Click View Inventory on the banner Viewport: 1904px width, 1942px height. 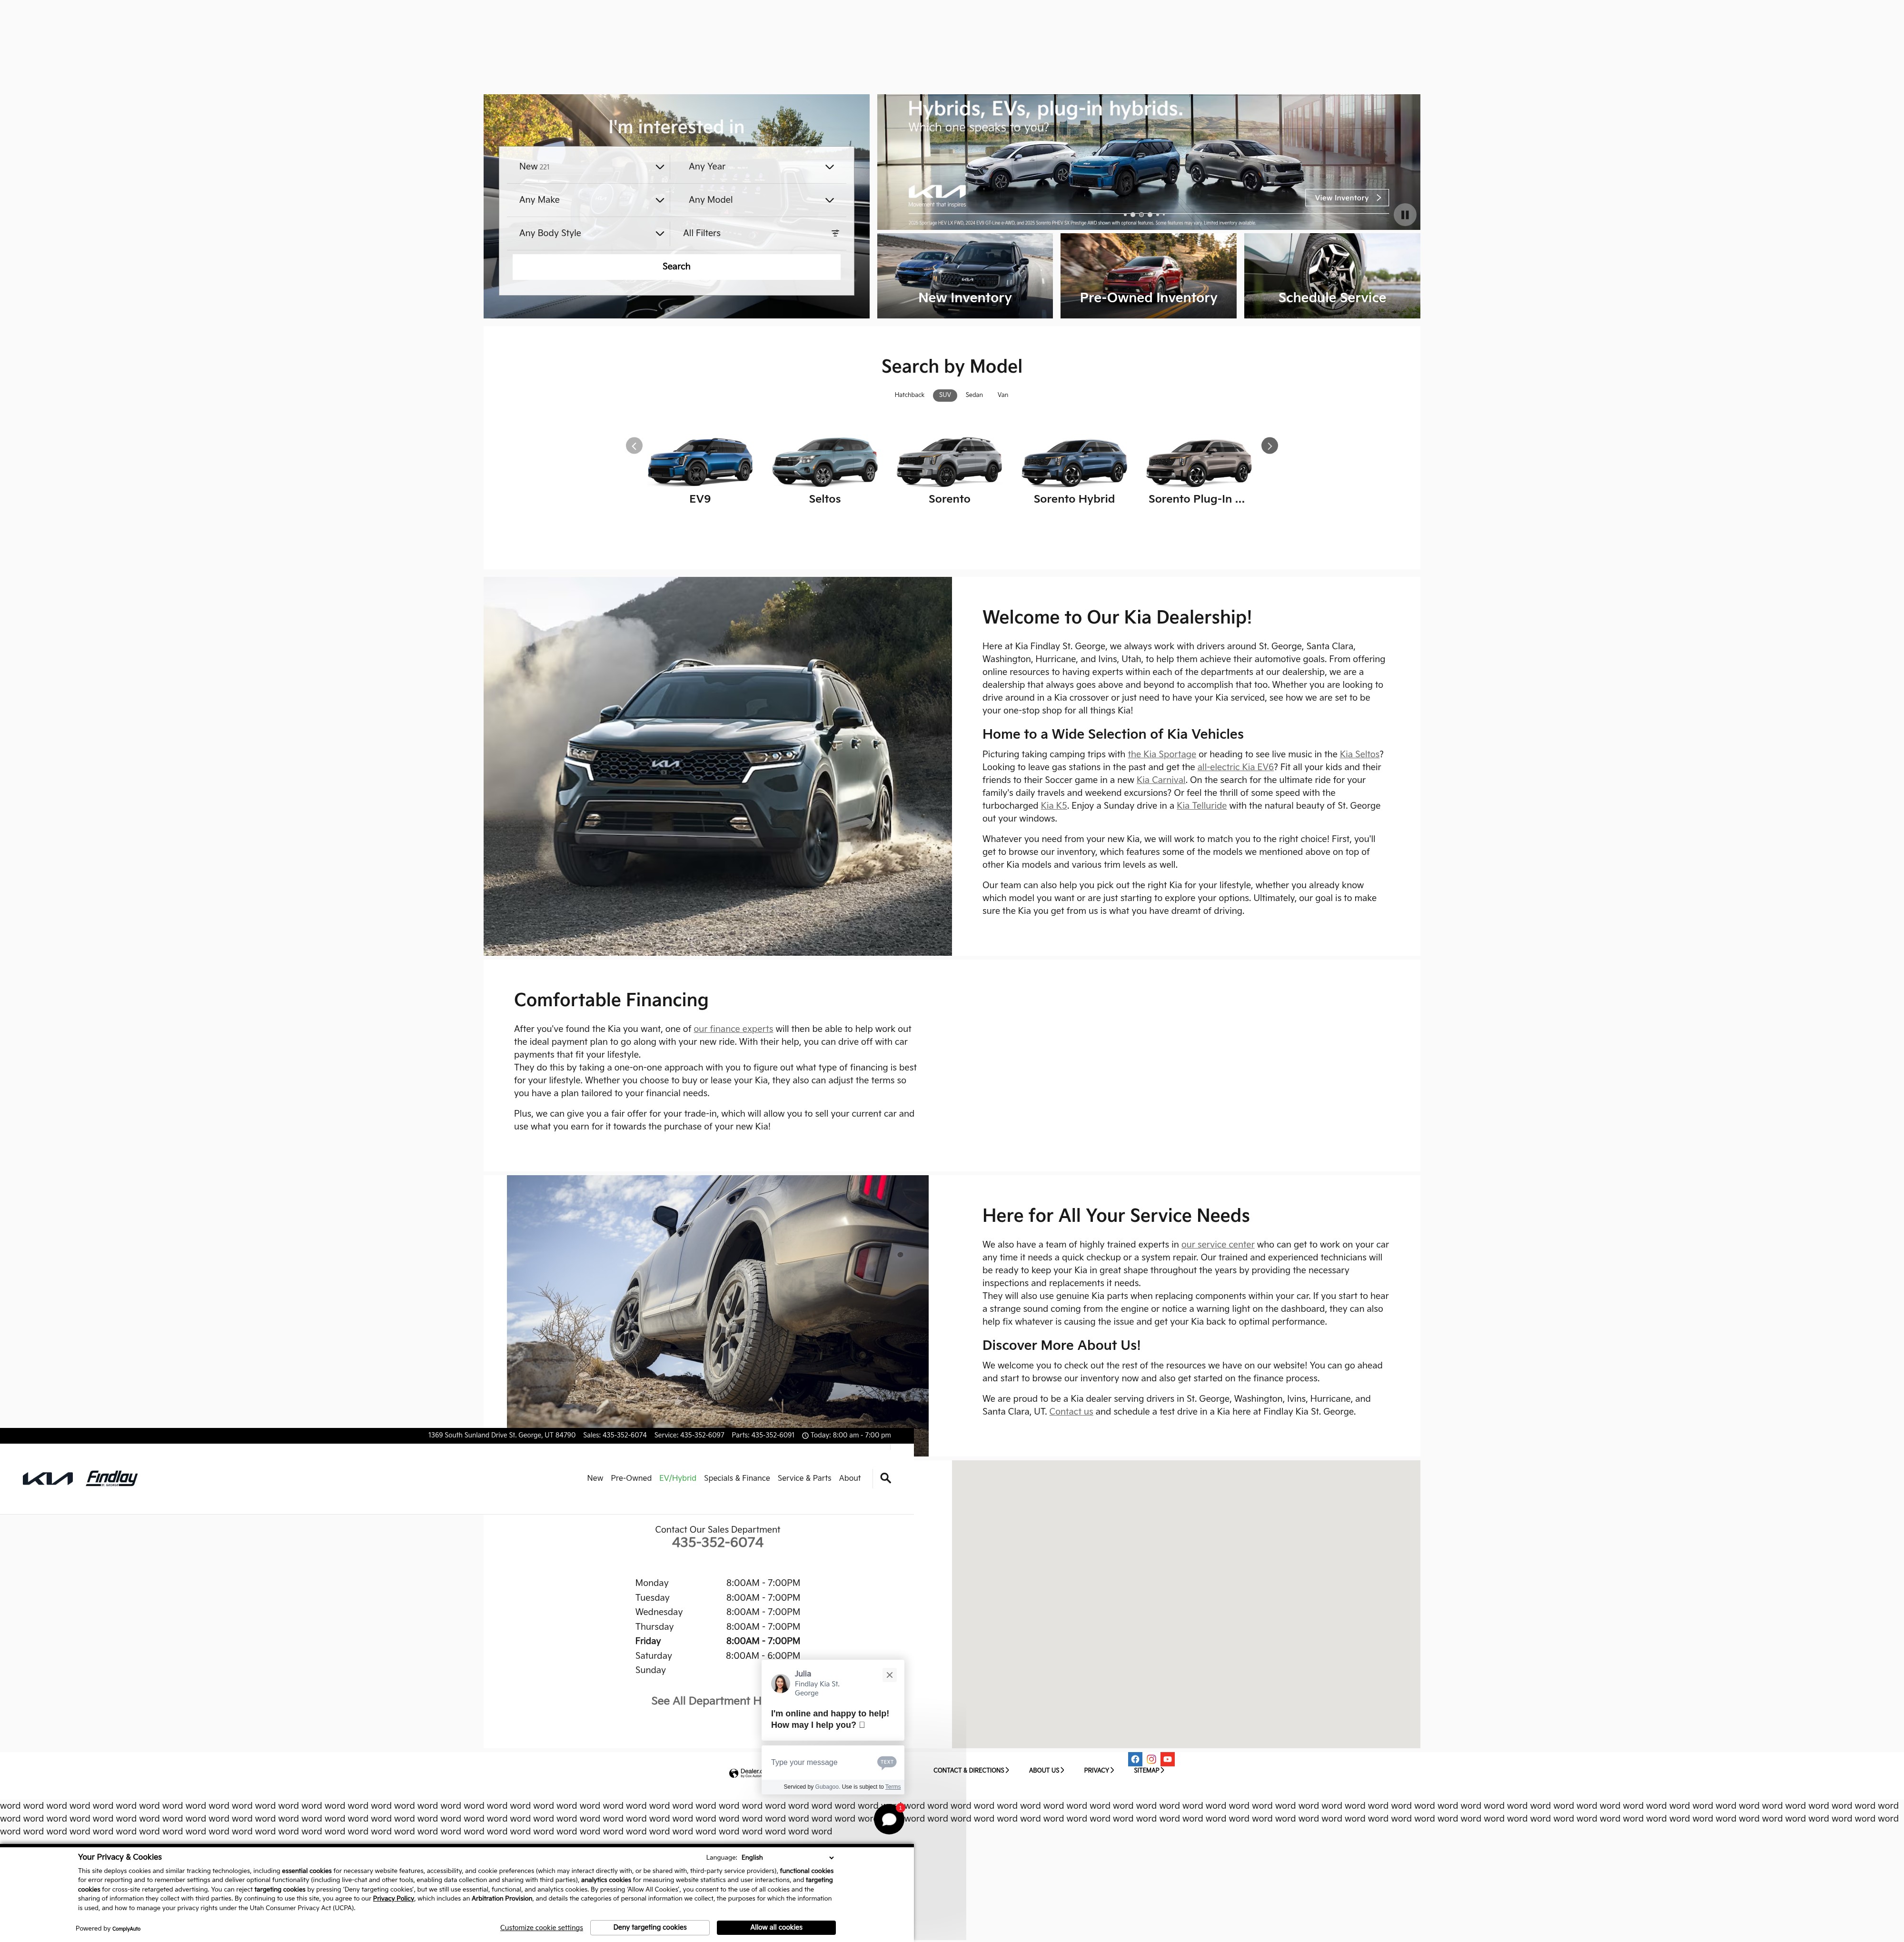(1346, 198)
